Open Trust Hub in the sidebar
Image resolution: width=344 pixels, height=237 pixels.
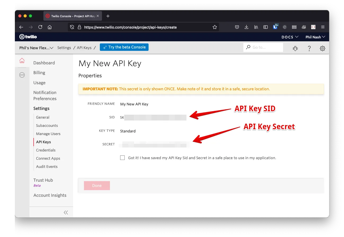[43, 180]
